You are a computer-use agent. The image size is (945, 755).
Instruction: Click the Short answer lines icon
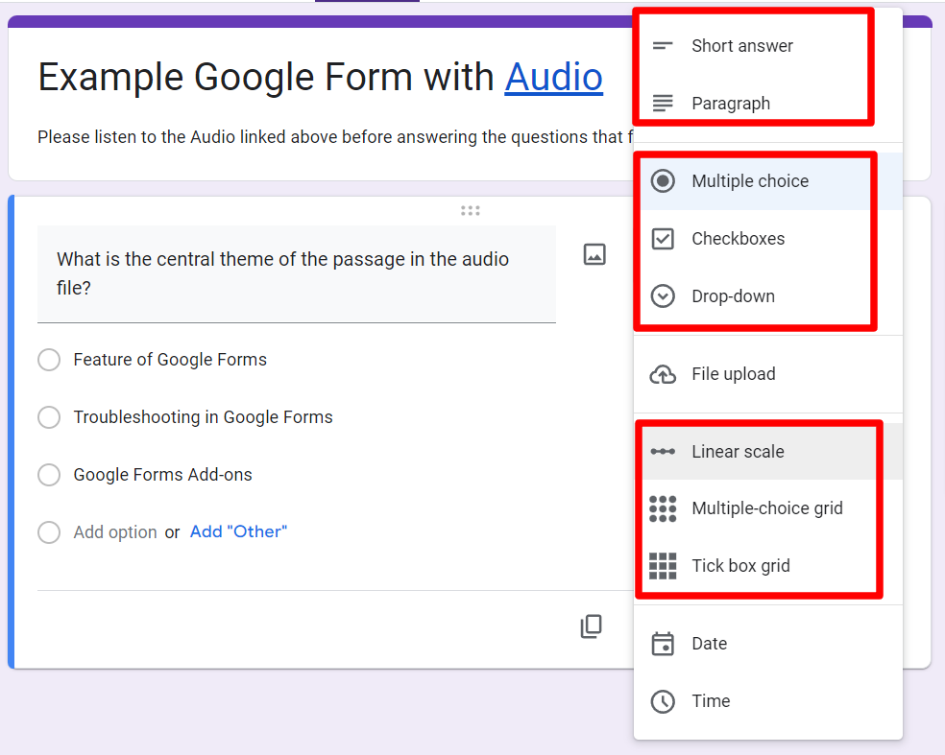pyautogui.click(x=663, y=46)
